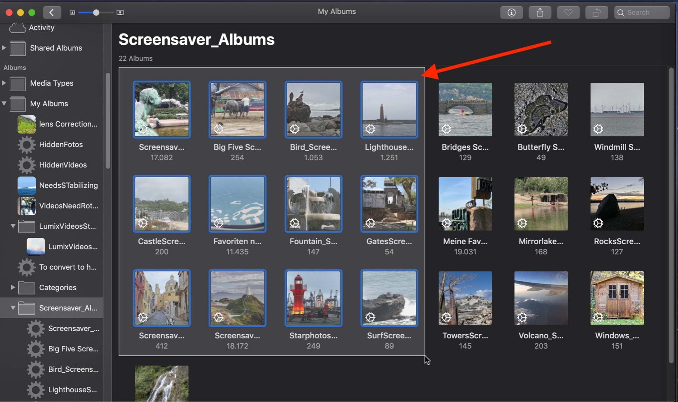This screenshot has height=402, width=678.
Task: Click Big Five Scre... gear icon in sidebar
Action: pos(36,349)
